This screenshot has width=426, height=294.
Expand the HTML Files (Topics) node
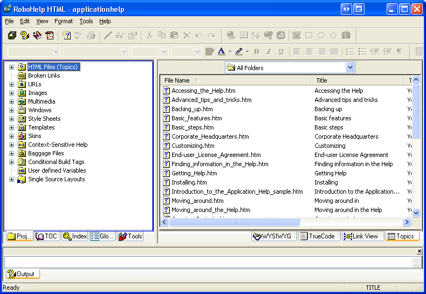click(11, 67)
